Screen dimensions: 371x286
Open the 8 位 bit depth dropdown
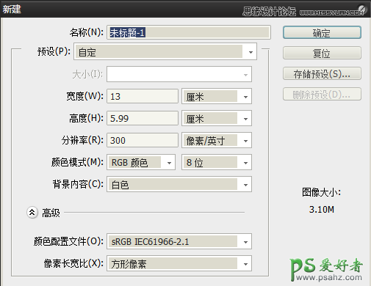[x=217, y=162]
